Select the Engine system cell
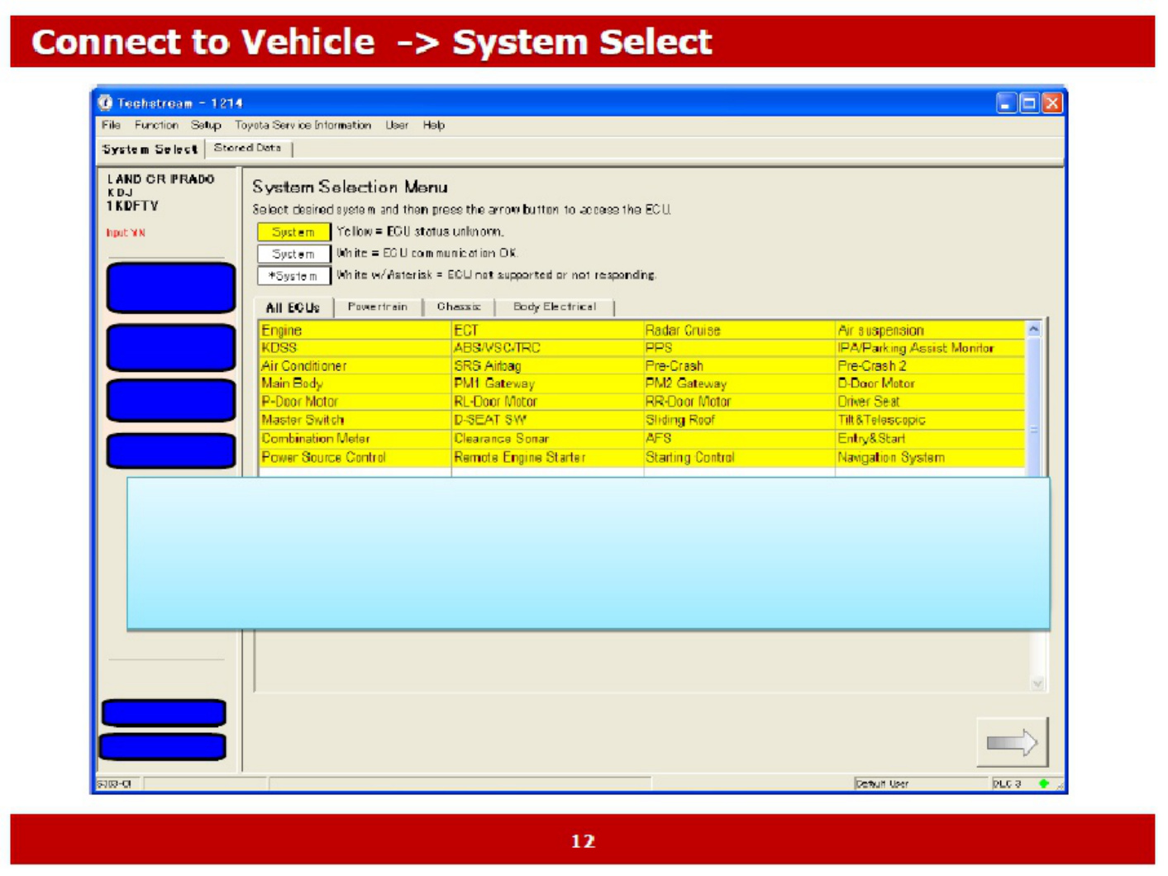 355,331
